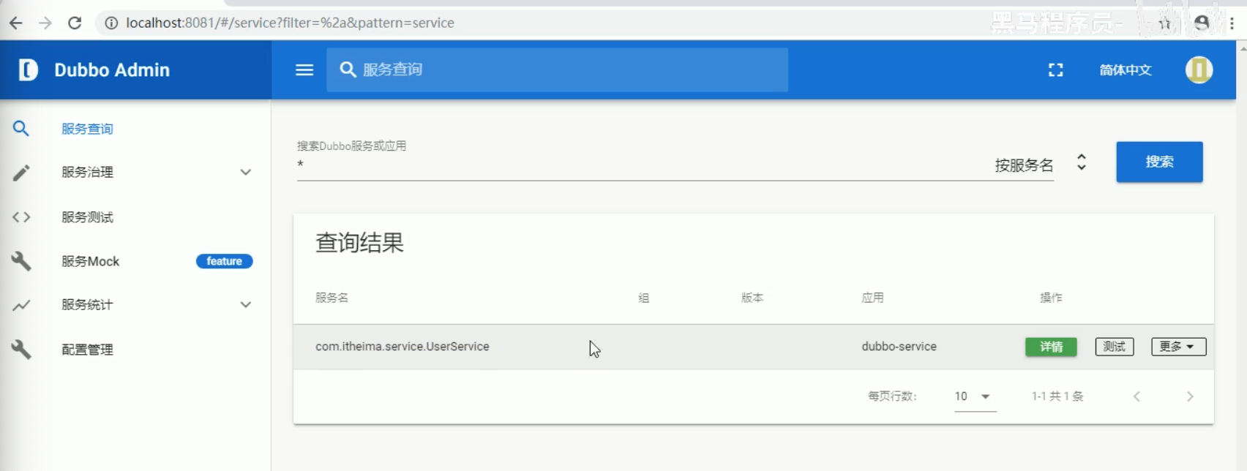Click the 应用 column header
Screen dimensions: 1247x471
[872, 298]
